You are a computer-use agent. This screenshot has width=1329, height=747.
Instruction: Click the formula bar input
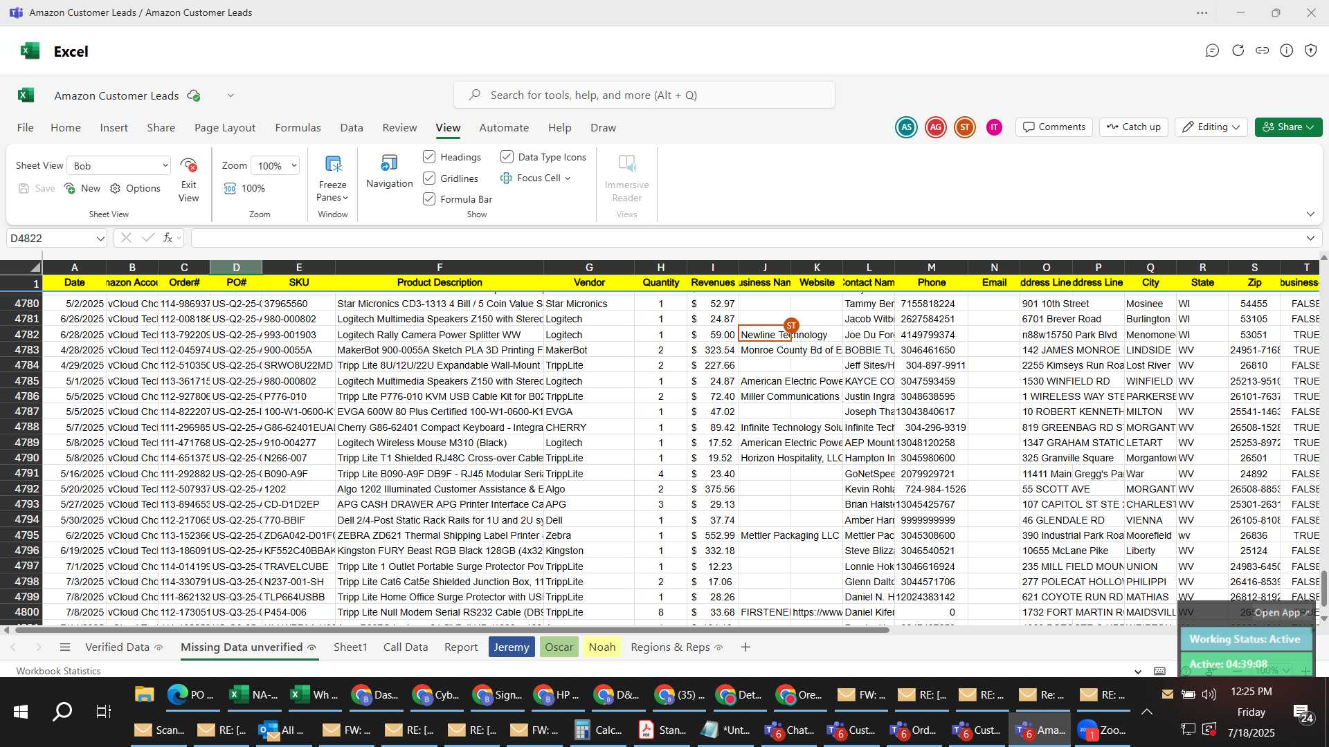point(748,238)
